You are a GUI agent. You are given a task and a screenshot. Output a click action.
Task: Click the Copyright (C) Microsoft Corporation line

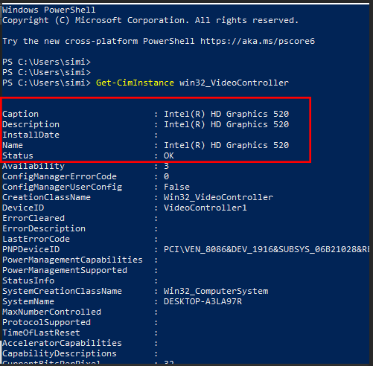coord(150,20)
